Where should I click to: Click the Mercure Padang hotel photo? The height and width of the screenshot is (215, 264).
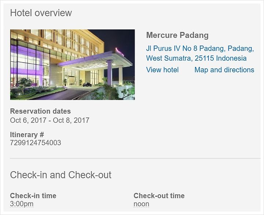72,65
